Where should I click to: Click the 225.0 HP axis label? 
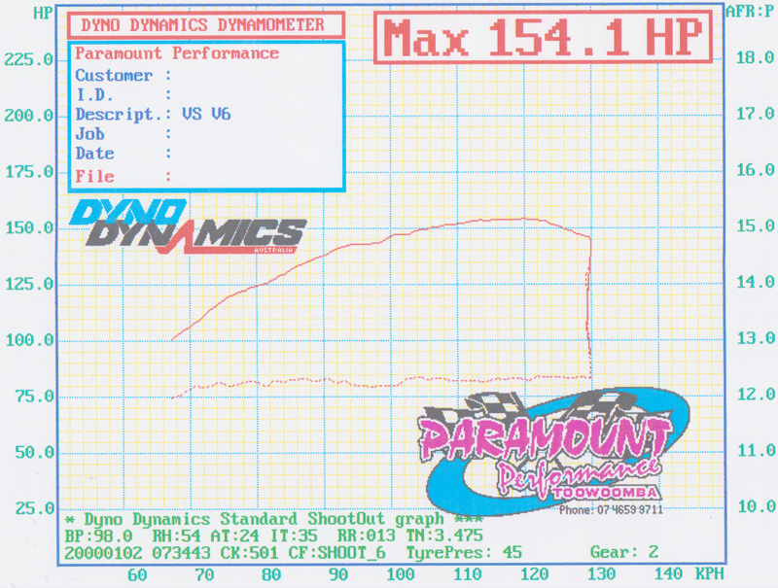(29, 59)
